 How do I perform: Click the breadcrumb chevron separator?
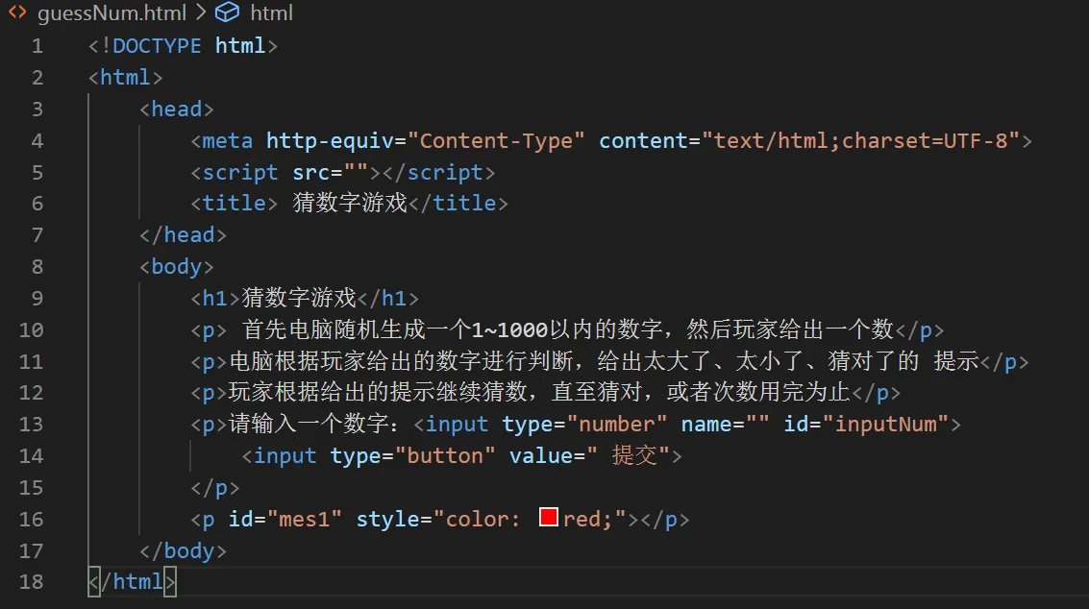click(199, 12)
